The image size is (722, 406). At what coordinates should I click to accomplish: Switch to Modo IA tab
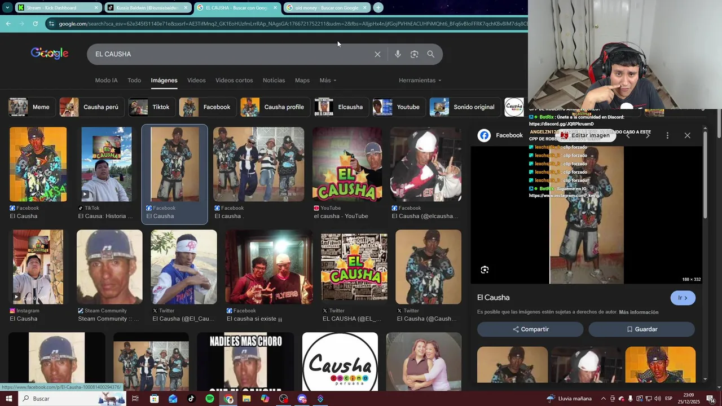(x=106, y=80)
